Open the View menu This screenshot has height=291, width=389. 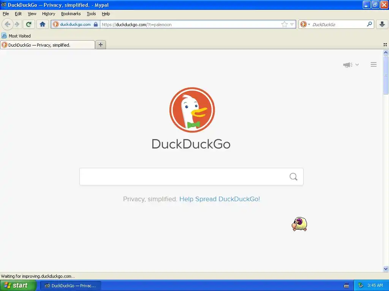coord(32,14)
